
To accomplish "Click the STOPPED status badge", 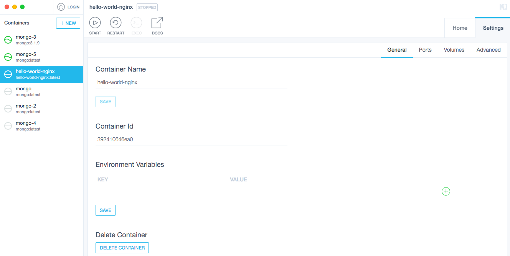I will [x=147, y=7].
